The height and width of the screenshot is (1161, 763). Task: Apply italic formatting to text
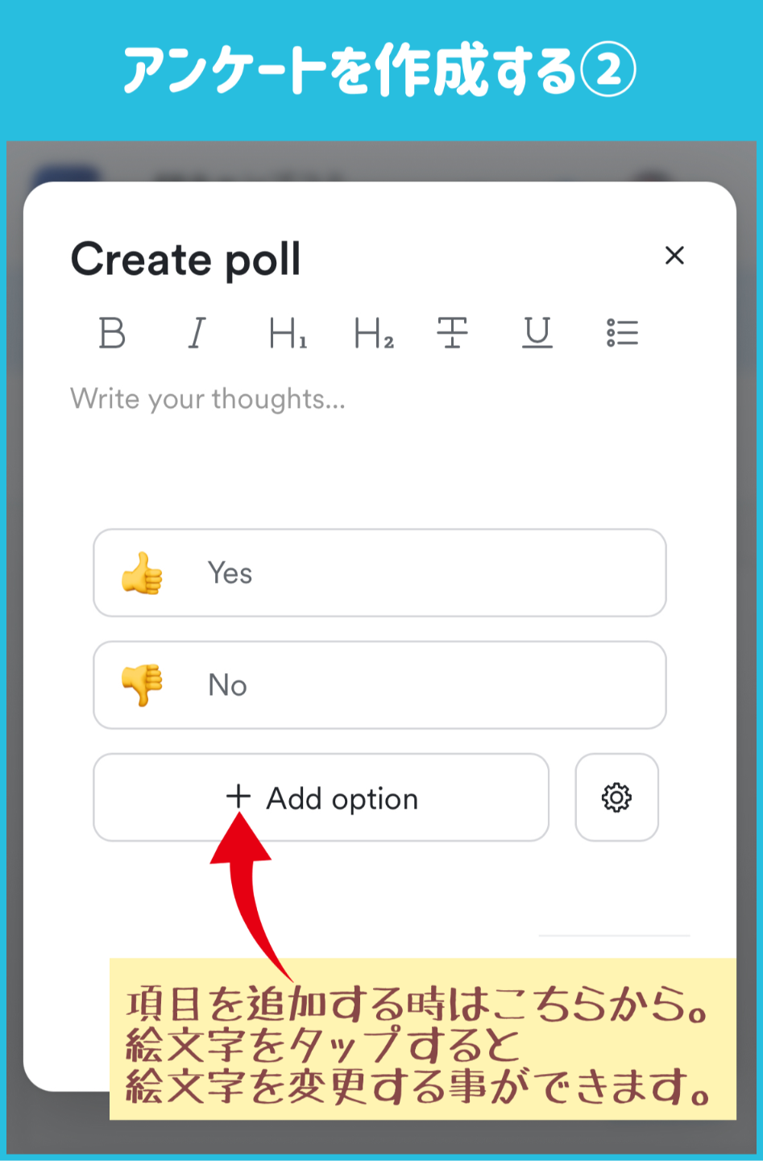click(197, 332)
